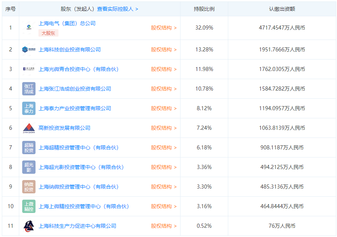Select the 494.2125万人民币 amount cell
Screen dimensions: 337x237
coord(282,167)
